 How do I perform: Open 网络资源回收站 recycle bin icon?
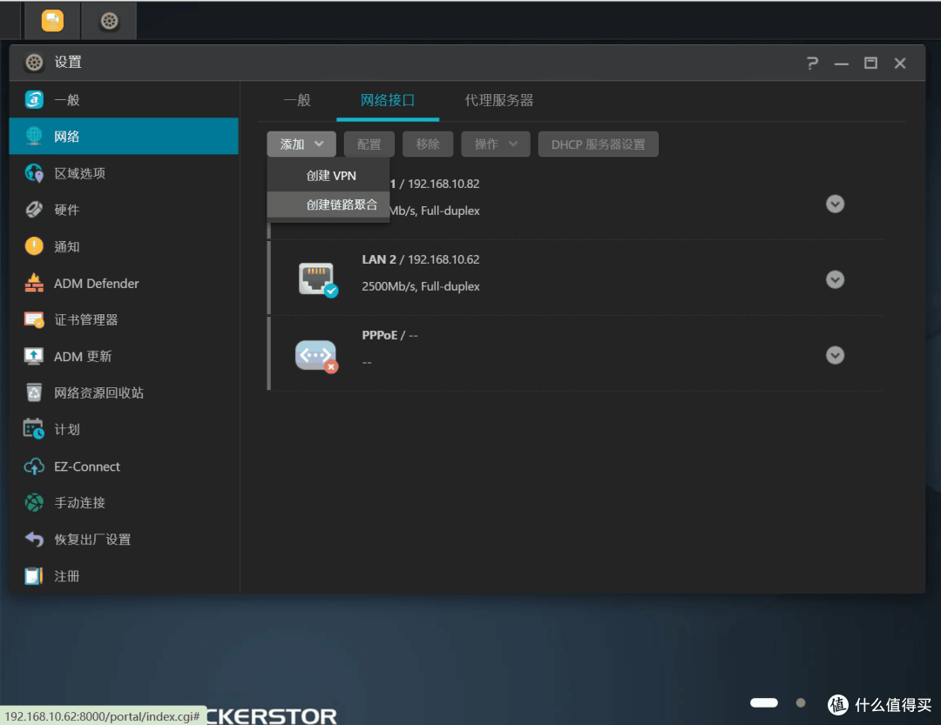tap(34, 393)
